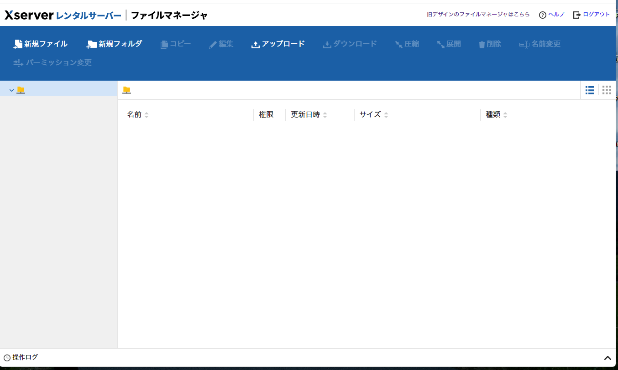
Task: Toggle sorting on the 名前 column
Action: click(x=137, y=114)
